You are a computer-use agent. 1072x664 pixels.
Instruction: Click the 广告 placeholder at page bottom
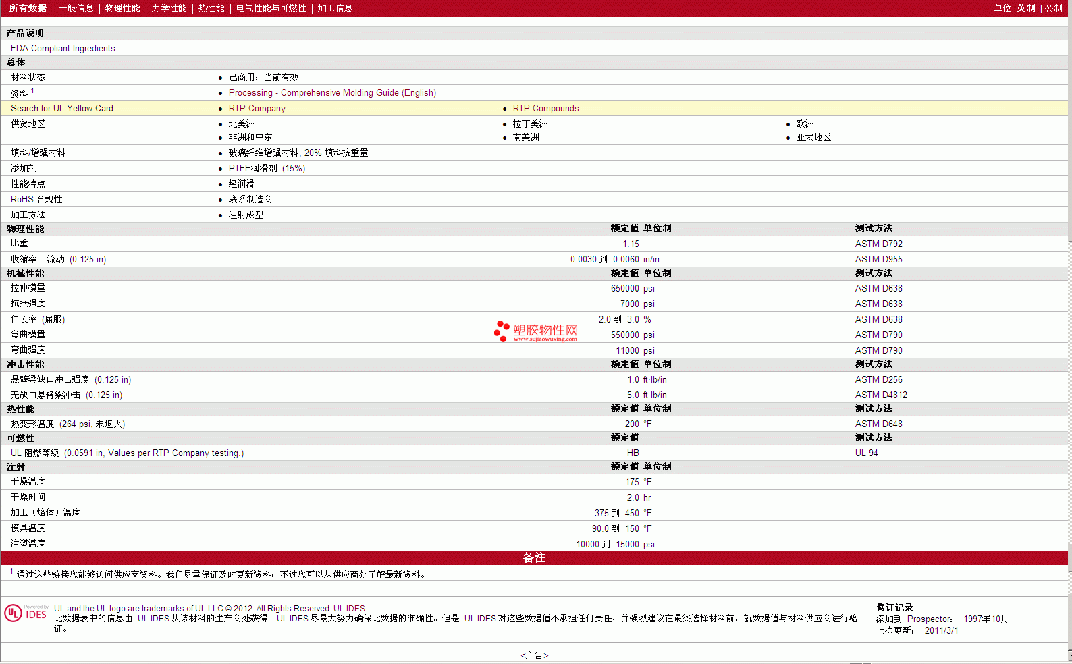point(534,655)
